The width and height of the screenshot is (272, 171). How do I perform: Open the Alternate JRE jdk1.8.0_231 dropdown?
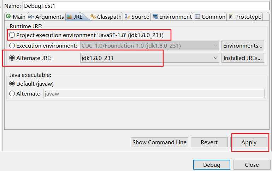pos(149,58)
